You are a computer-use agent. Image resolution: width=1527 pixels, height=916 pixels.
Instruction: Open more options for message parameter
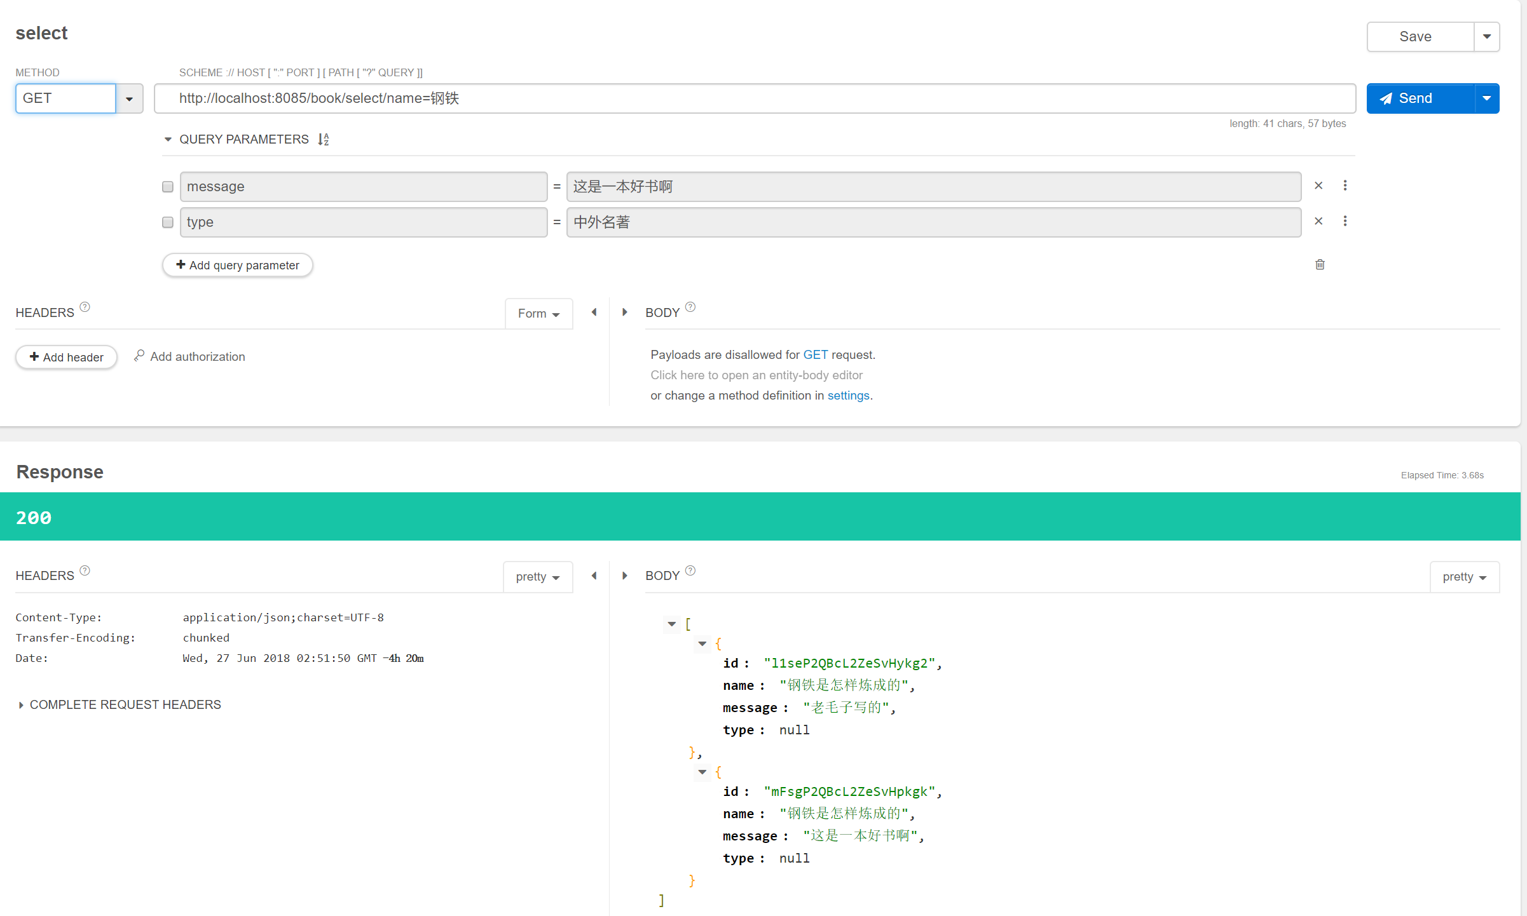point(1345,185)
